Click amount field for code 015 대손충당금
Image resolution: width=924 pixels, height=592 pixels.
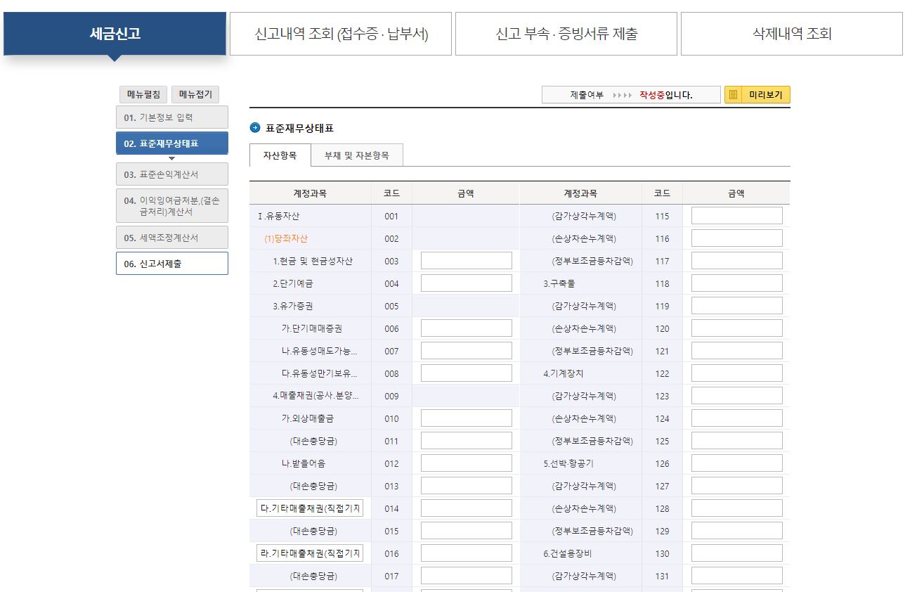(x=467, y=531)
